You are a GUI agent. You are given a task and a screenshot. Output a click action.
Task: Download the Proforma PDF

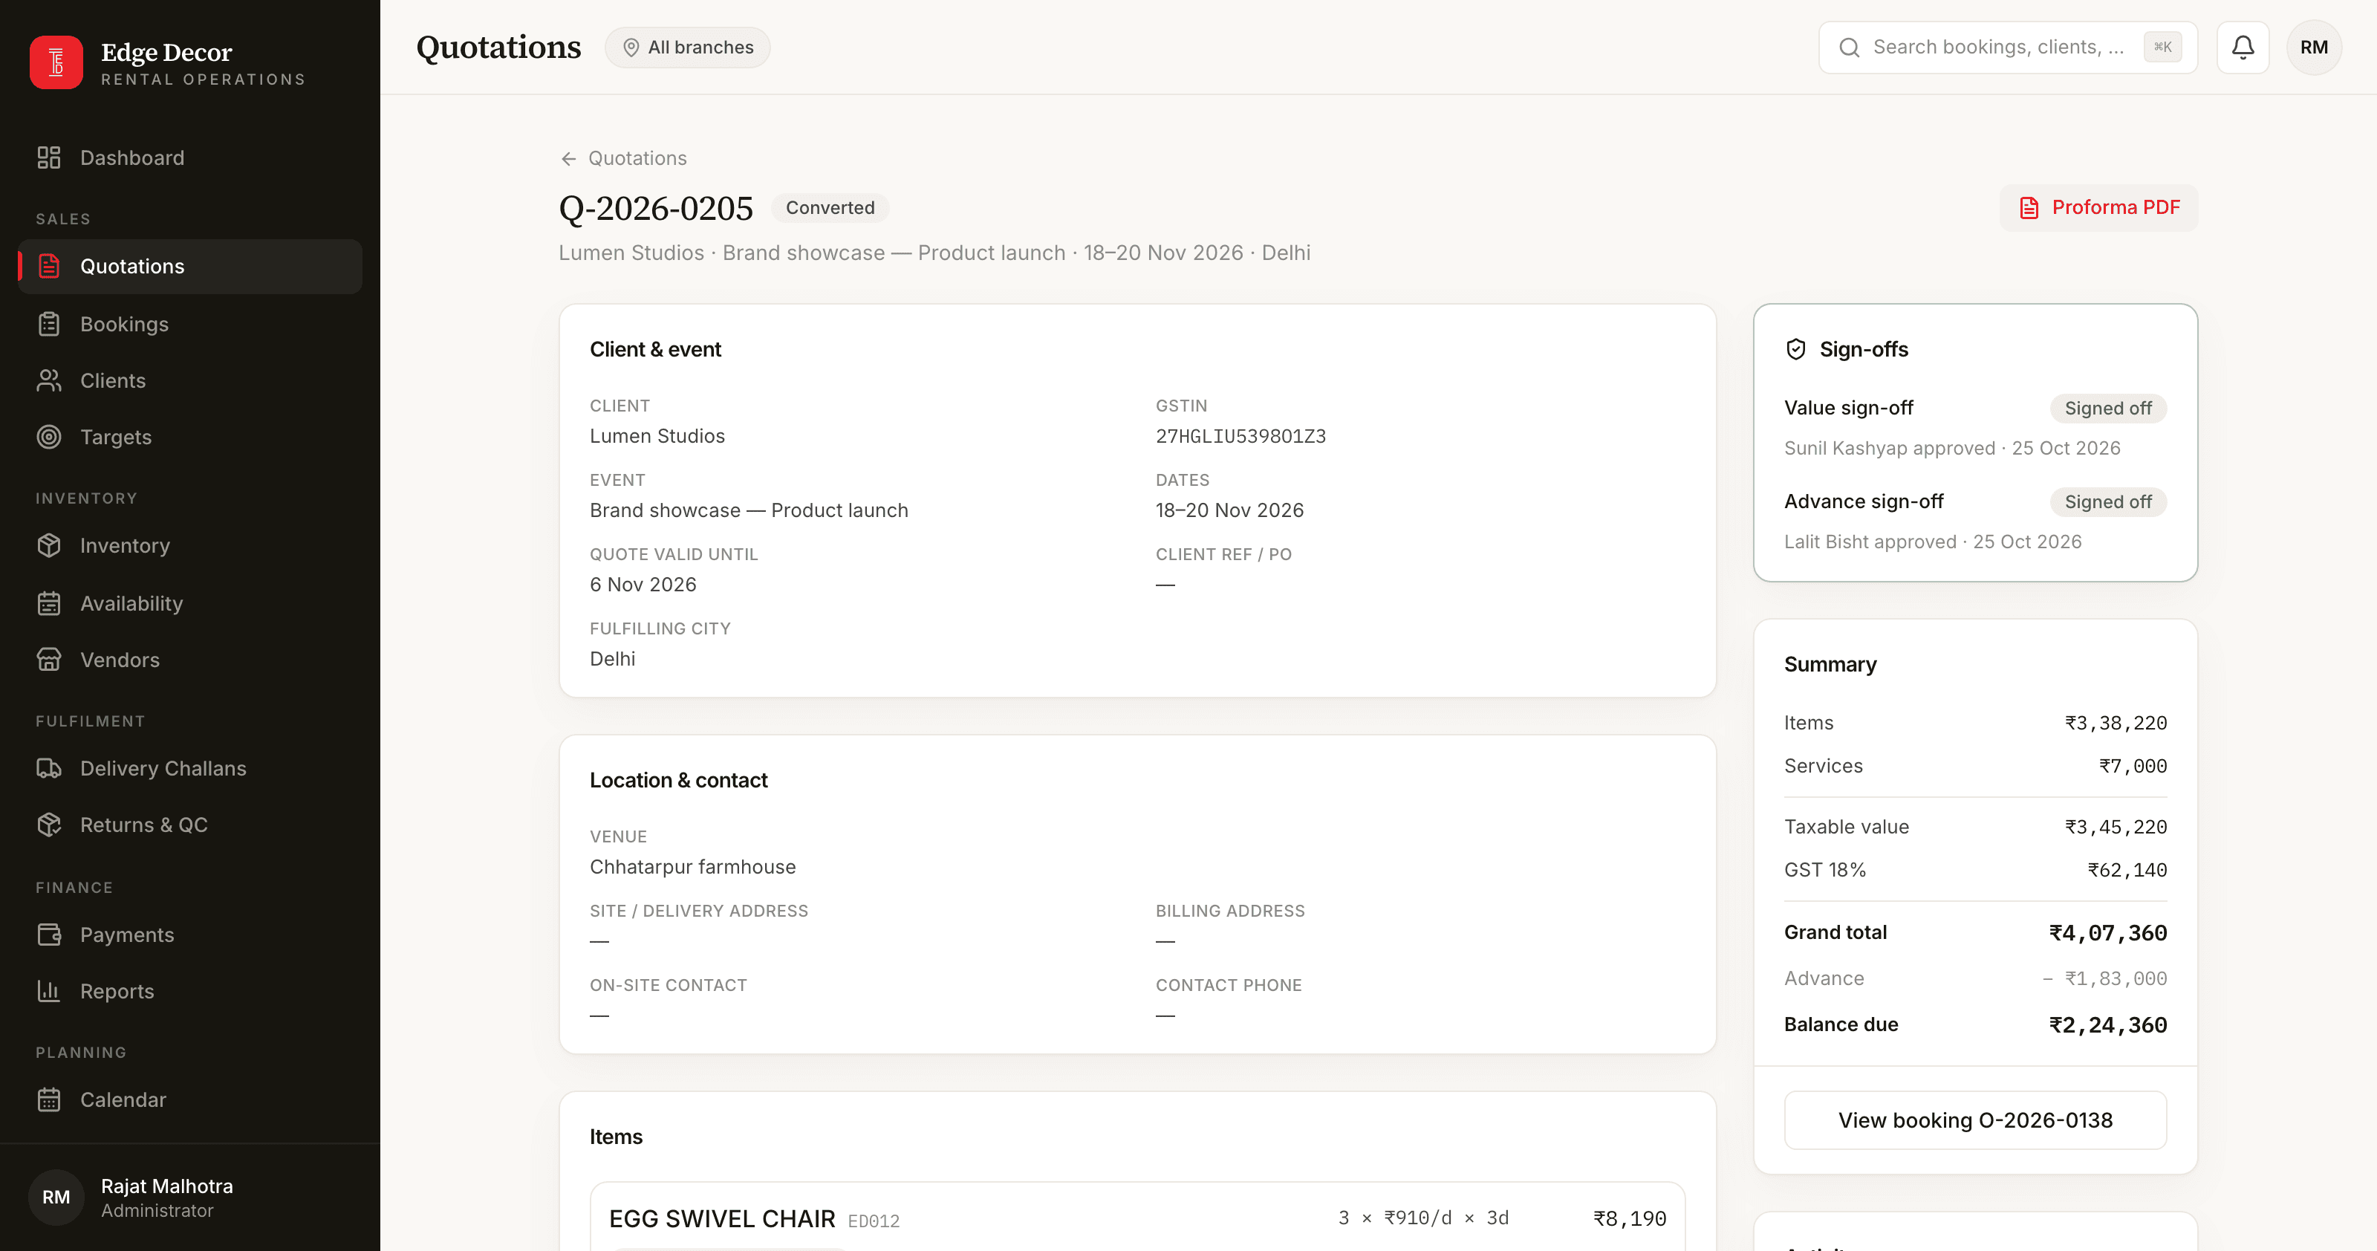[x=2098, y=207]
